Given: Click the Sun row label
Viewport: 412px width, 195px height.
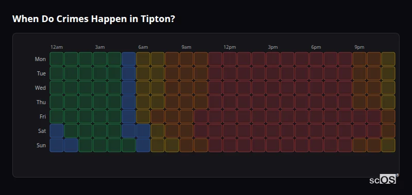Looking at the screenshot, I should (x=41, y=145).
